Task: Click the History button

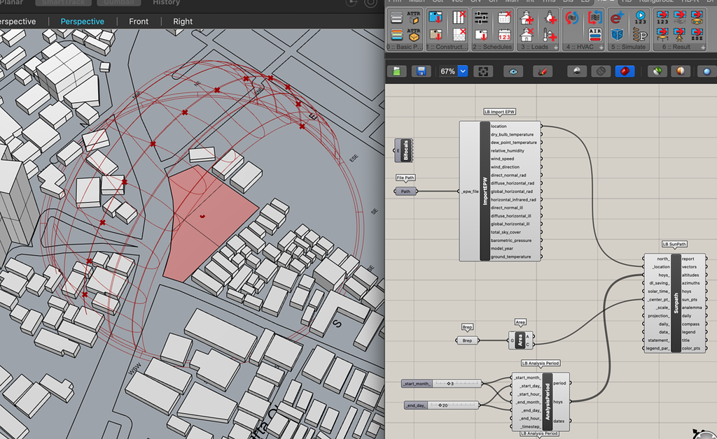Action: click(166, 3)
